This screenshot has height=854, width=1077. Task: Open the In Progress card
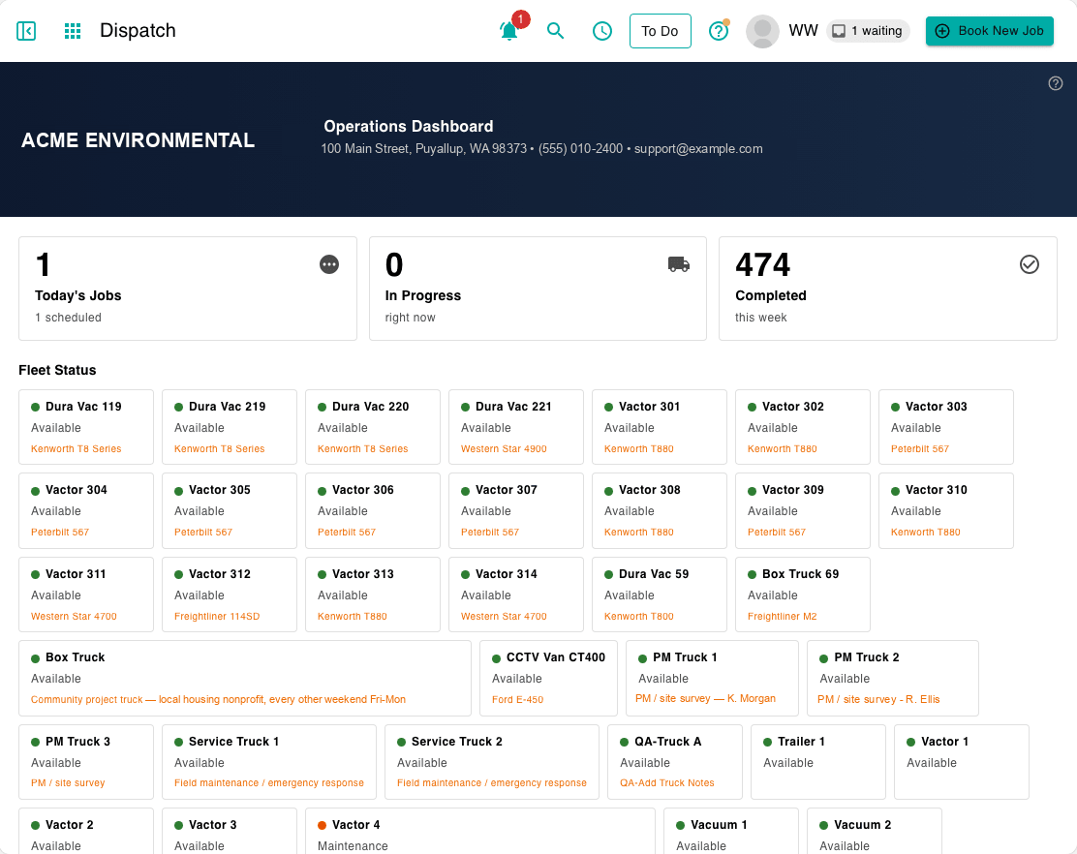click(538, 289)
